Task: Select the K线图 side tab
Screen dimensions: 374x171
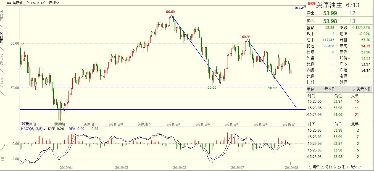Action: (2, 37)
